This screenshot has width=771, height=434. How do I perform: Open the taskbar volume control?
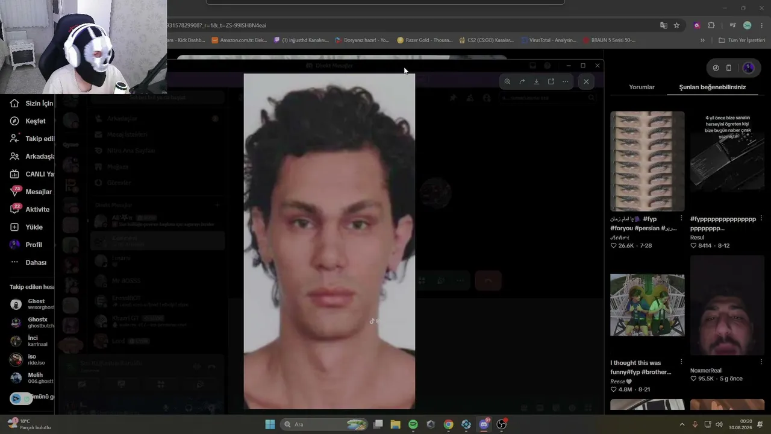pyautogui.click(x=719, y=424)
